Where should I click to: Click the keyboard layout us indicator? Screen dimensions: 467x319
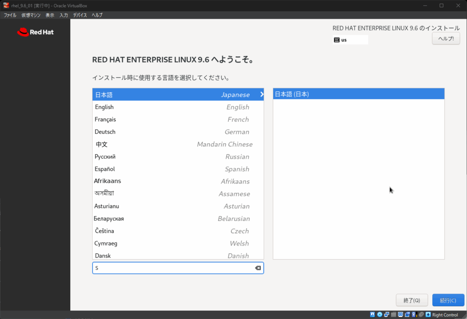coord(350,40)
